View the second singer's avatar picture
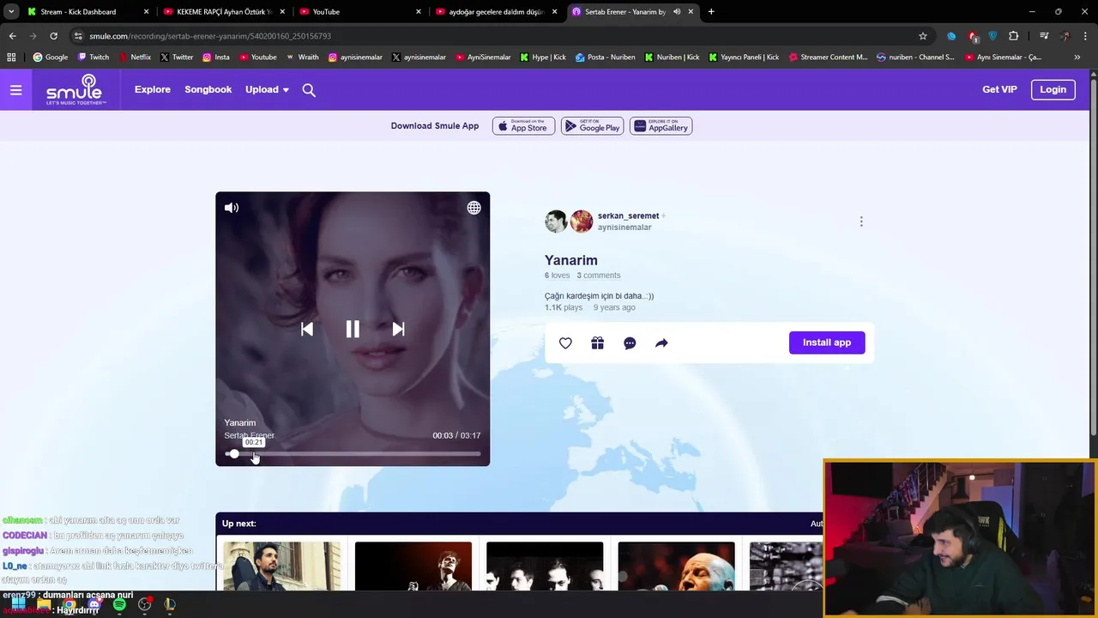 point(582,221)
